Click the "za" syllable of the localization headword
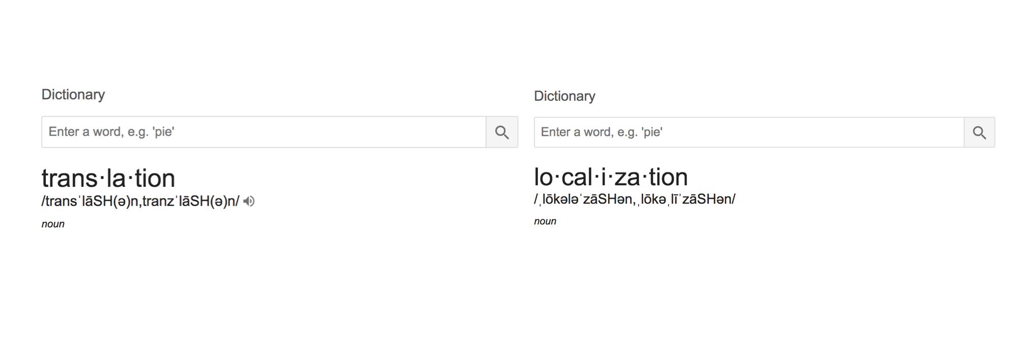1027x349 pixels. click(627, 178)
